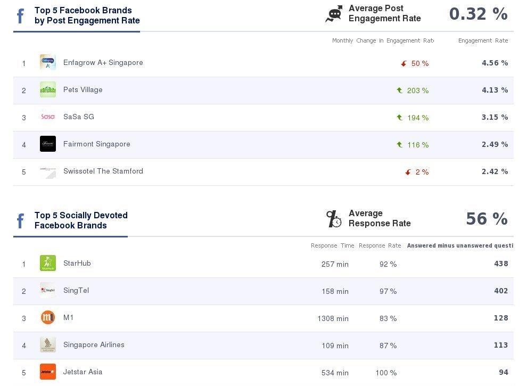The height and width of the screenshot is (386, 527).
Task: Click the Fairmont Singapore black logo
Action: 48,144
